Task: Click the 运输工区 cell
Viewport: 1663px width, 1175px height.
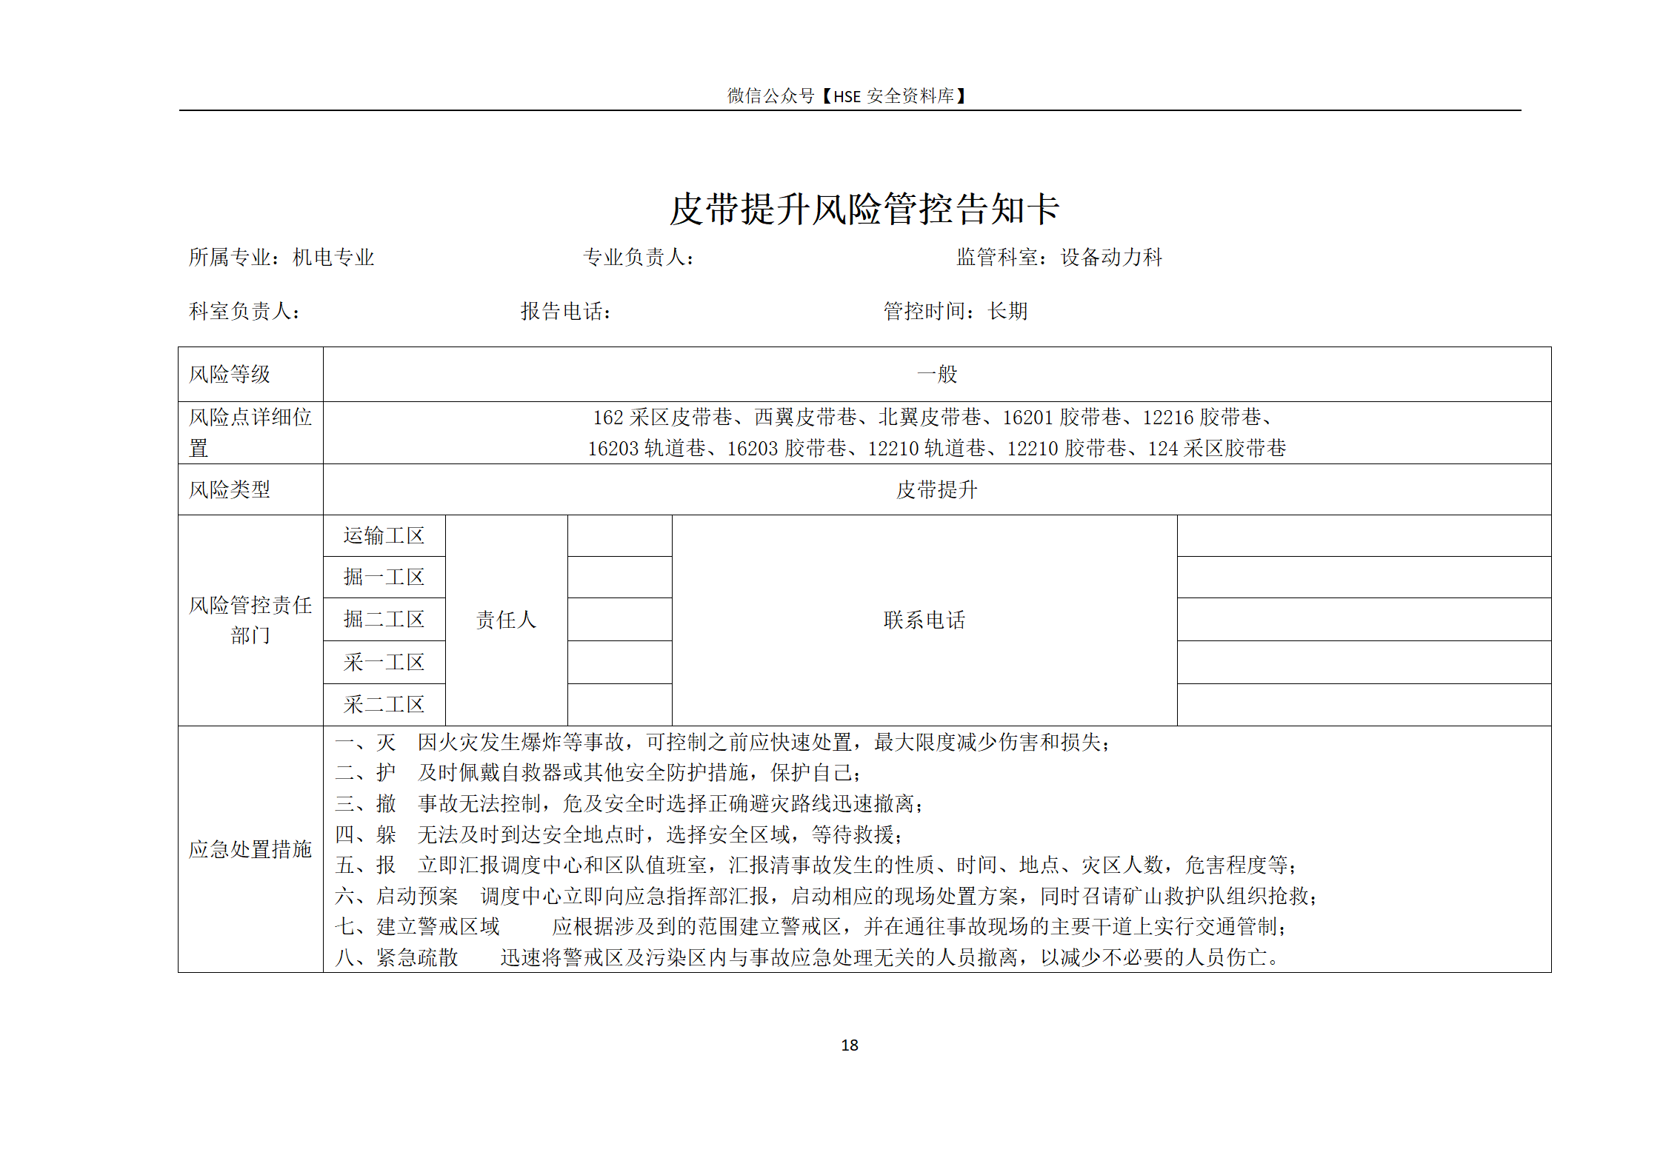Action: pos(384,536)
